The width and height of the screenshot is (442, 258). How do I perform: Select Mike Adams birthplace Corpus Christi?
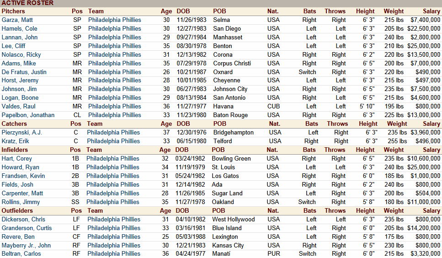(232, 64)
